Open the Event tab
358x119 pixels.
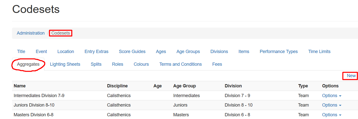point(41,52)
